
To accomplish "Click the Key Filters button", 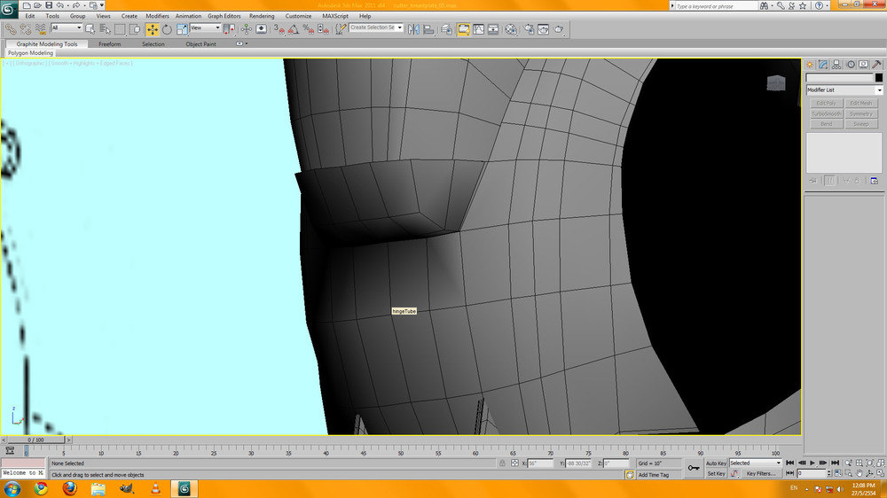I will pyautogui.click(x=763, y=474).
